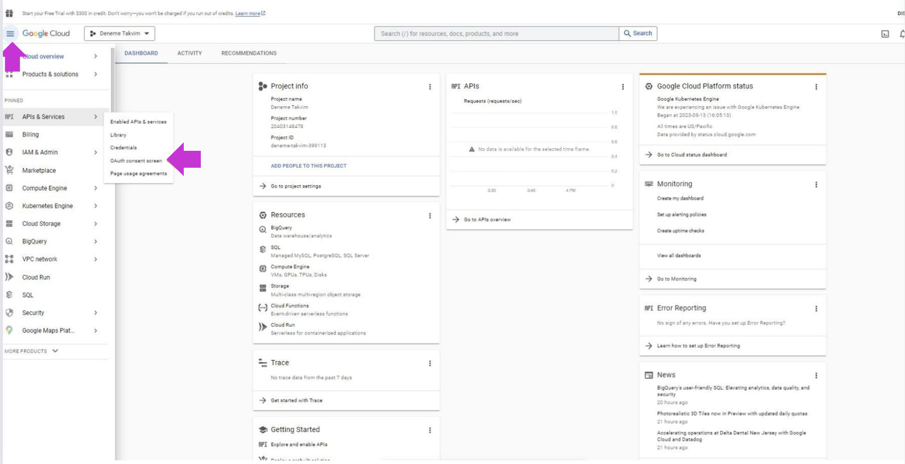This screenshot has height=464, width=905.
Task: Click the Security shield icon
Action: [9, 313]
